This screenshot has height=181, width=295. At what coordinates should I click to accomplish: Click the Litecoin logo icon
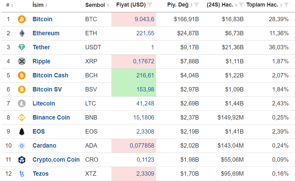pyautogui.click(x=22, y=103)
